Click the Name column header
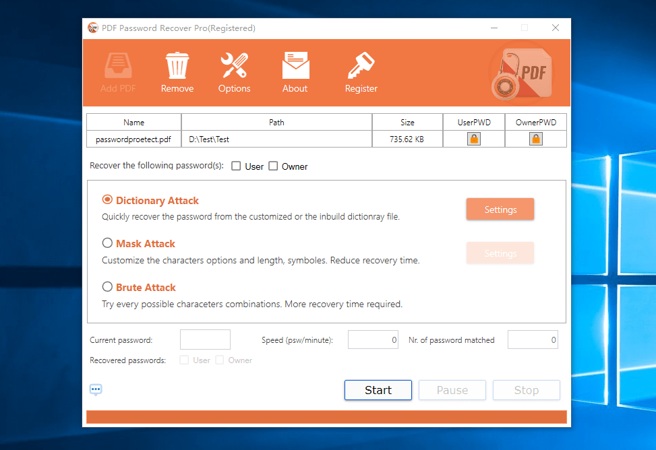This screenshot has height=450, width=656. [134, 122]
